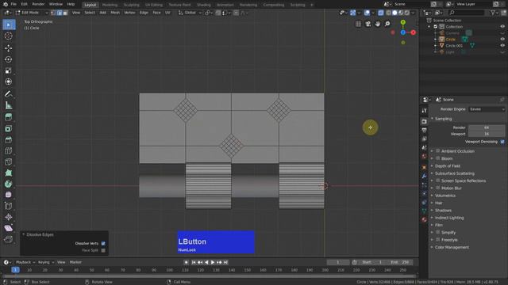Hide Circle.001 object in outliner
Image resolution: width=508 pixels, height=285 pixels.
tap(502, 46)
